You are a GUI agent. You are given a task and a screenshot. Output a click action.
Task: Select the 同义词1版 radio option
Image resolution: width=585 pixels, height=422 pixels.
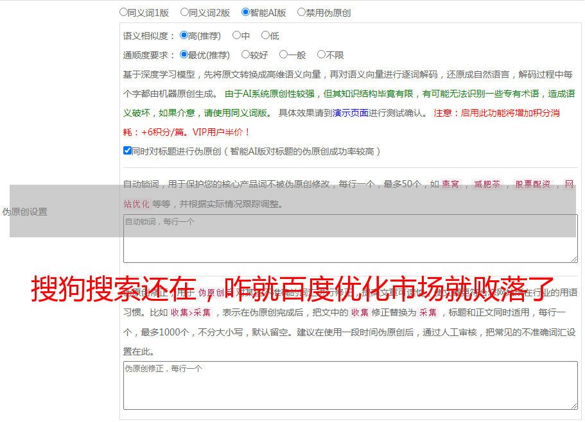(124, 12)
